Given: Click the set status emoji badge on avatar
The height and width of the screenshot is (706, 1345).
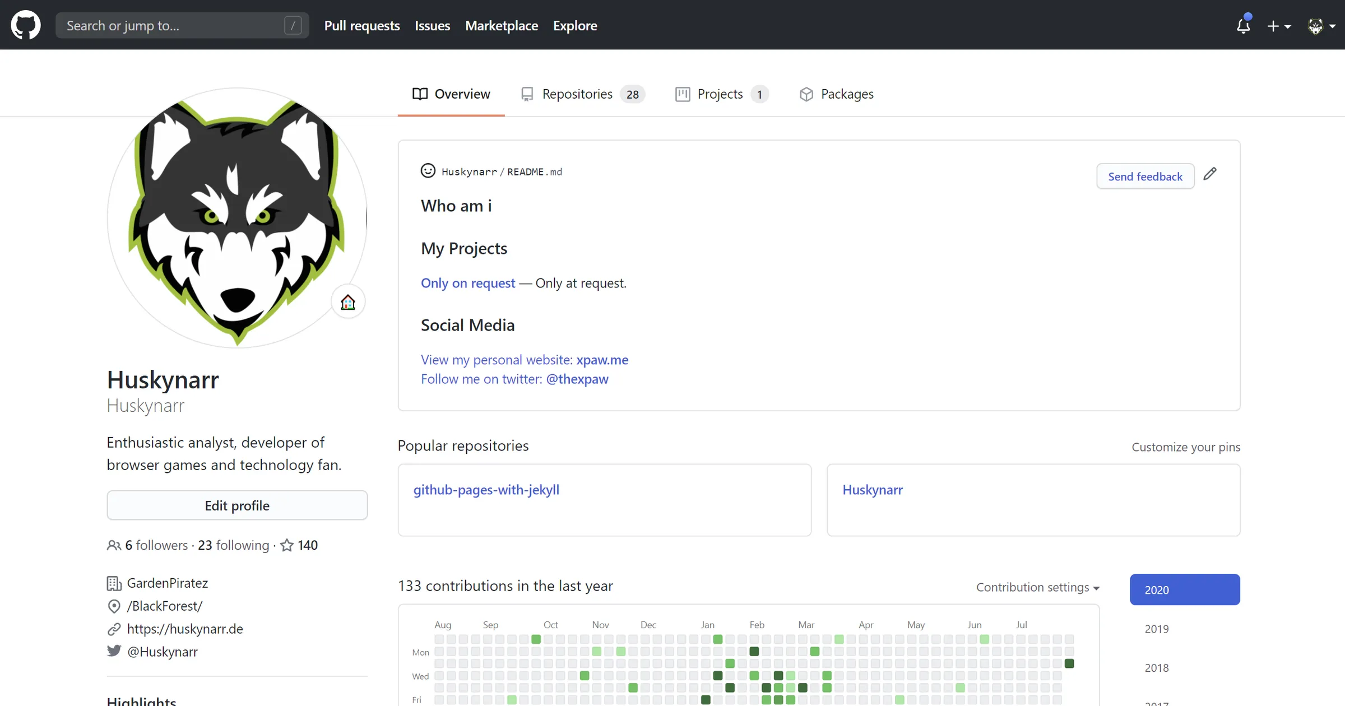Looking at the screenshot, I should tap(348, 302).
